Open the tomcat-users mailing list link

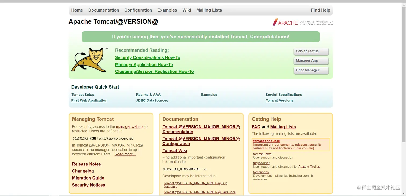pyautogui.click(x=262, y=154)
